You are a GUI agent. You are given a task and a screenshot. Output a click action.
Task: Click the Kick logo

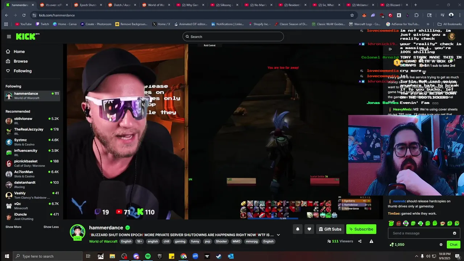click(27, 36)
